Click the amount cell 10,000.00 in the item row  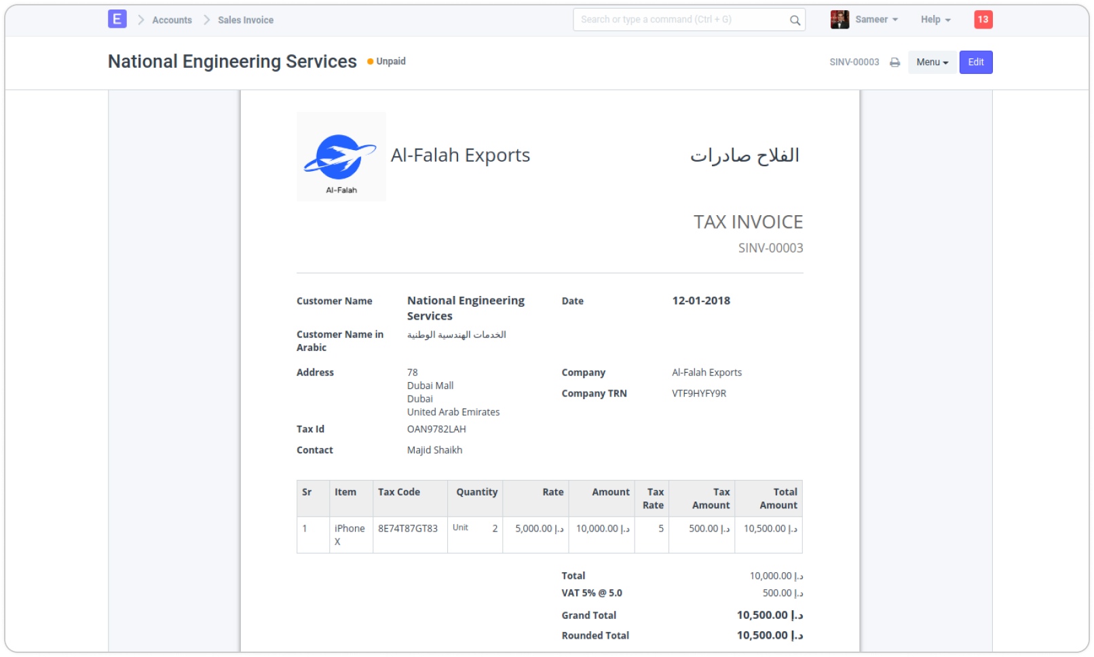pos(603,536)
